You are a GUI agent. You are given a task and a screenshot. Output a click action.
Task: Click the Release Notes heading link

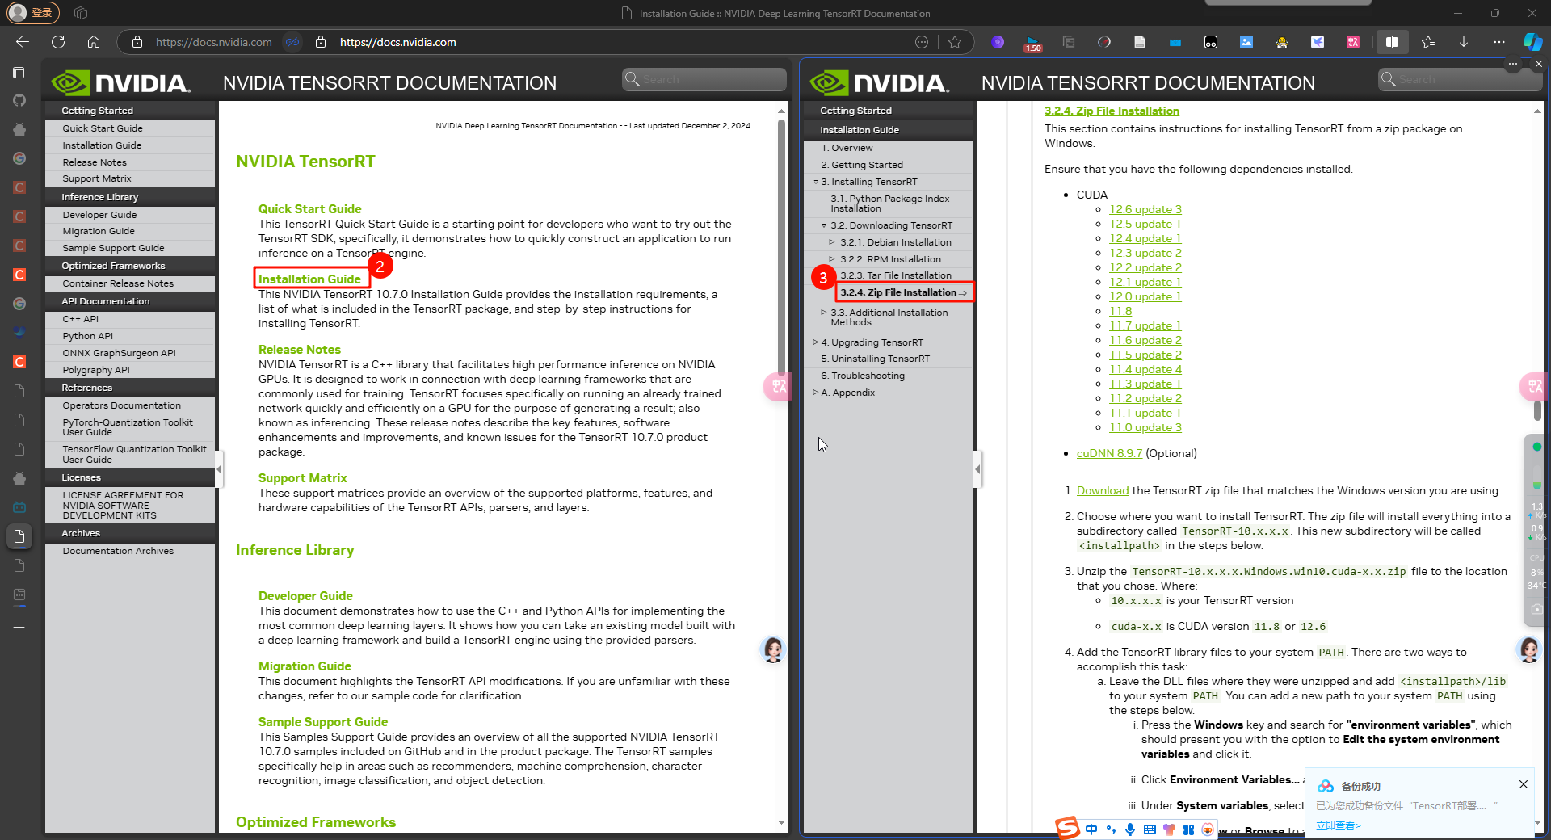click(x=300, y=349)
